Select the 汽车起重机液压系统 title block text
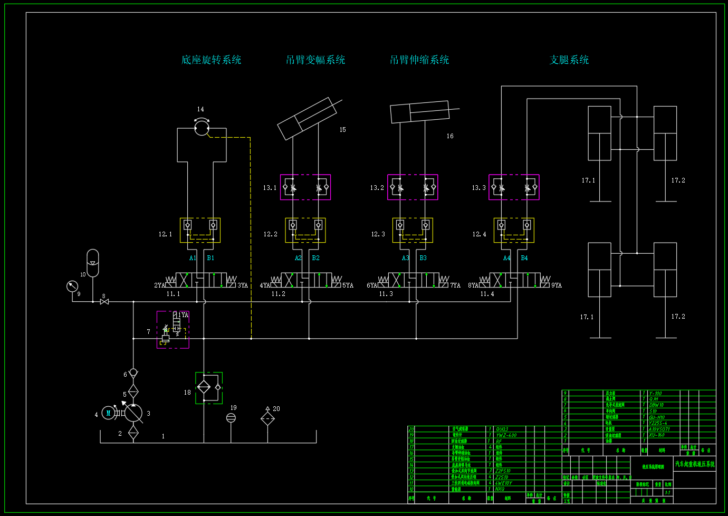Screen dimensions: 728x516 (695, 464)
